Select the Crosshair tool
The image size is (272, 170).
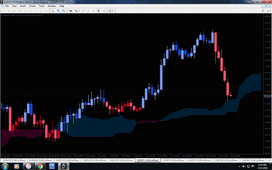[x=104, y=11]
